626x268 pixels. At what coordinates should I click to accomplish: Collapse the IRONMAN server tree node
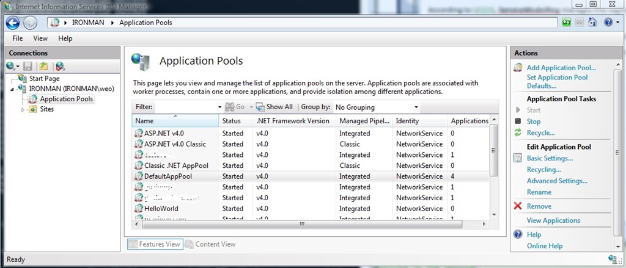tap(12, 89)
